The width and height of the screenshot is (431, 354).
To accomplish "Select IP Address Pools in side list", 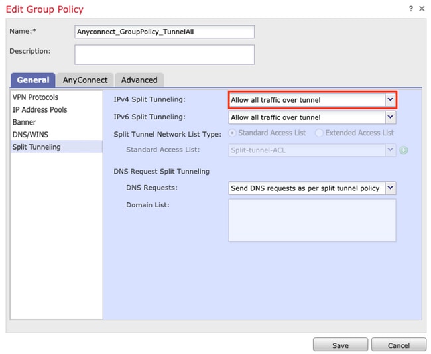I will point(56,109).
